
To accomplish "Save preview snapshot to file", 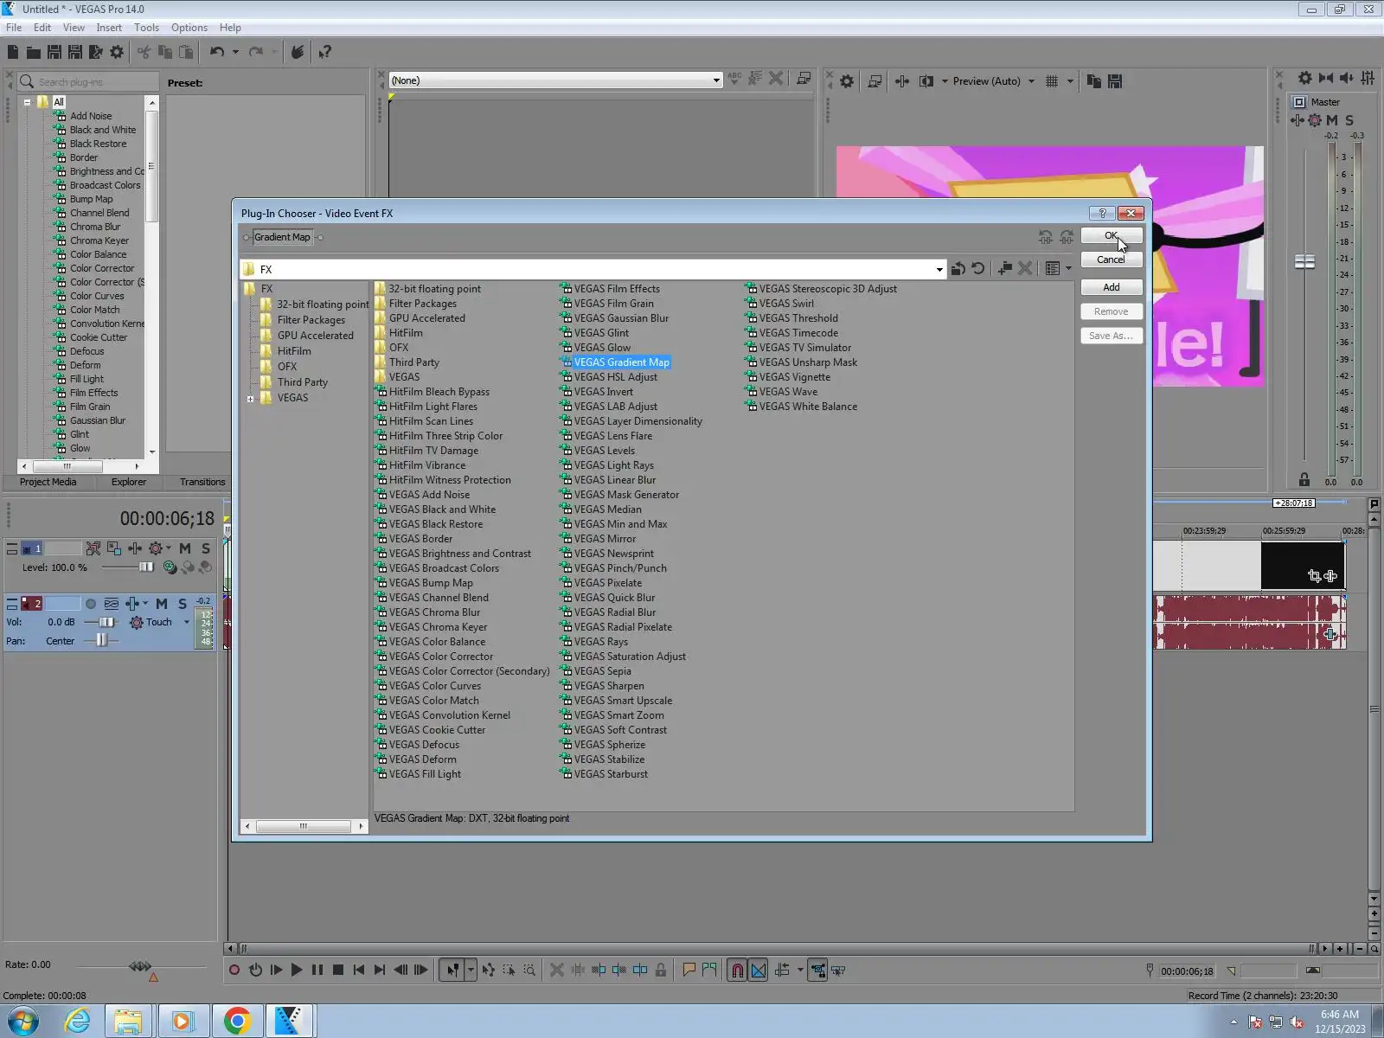I will 1115,81.
